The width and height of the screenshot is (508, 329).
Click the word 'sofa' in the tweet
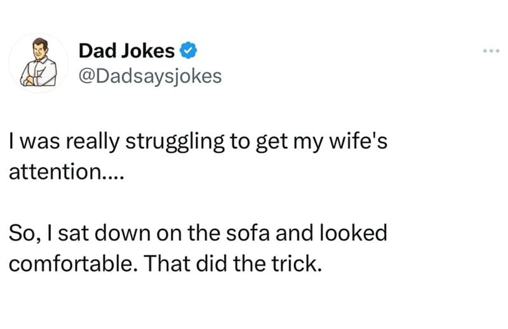(248, 233)
